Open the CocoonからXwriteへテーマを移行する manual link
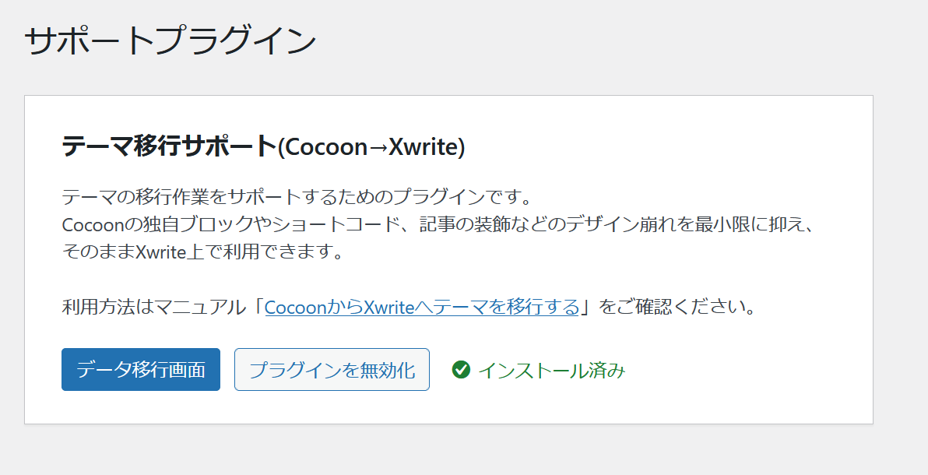Viewport: 928px width, 475px height. (422, 307)
